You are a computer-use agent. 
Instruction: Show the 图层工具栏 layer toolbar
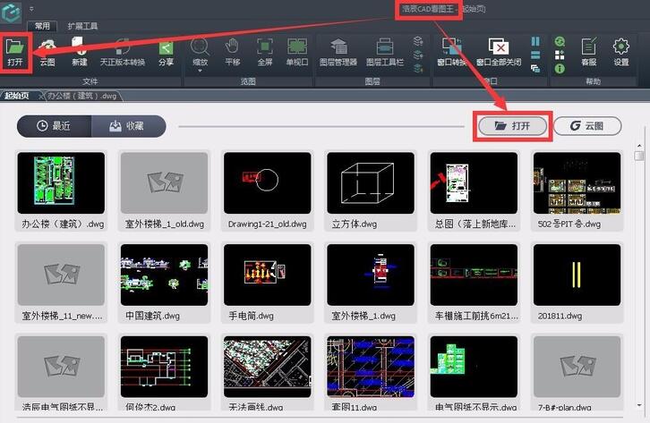pyautogui.click(x=385, y=53)
